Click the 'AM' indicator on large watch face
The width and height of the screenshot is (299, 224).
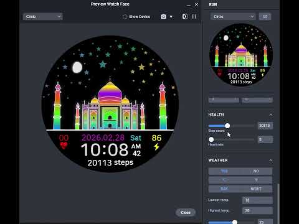tap(136, 146)
